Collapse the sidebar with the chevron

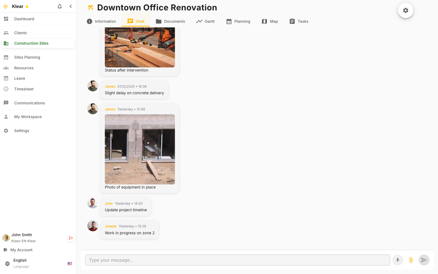pyautogui.click(x=71, y=6)
